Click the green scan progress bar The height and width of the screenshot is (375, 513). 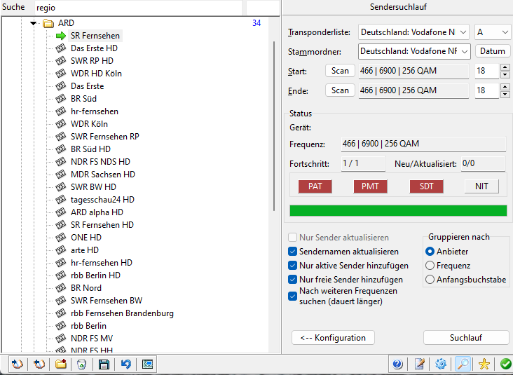coord(398,211)
